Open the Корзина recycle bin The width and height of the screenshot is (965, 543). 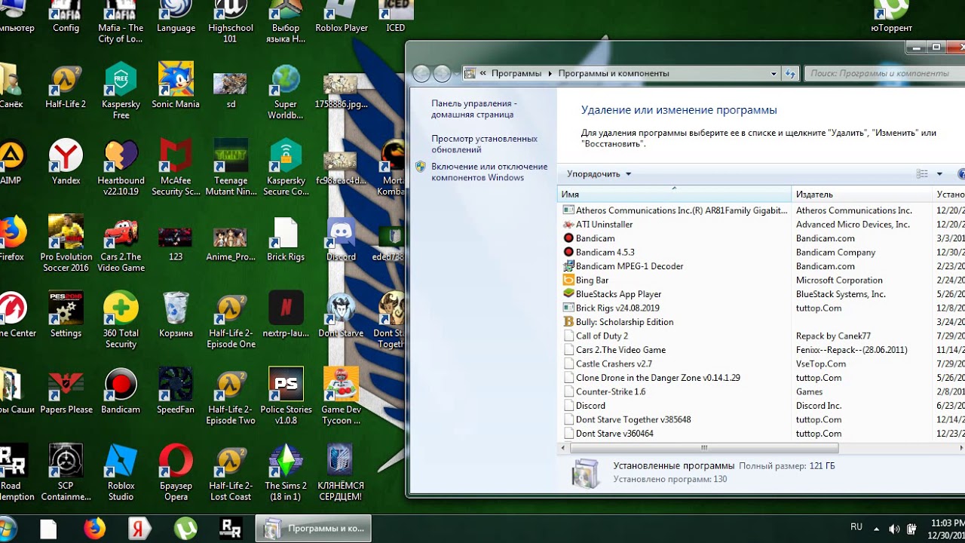(176, 315)
